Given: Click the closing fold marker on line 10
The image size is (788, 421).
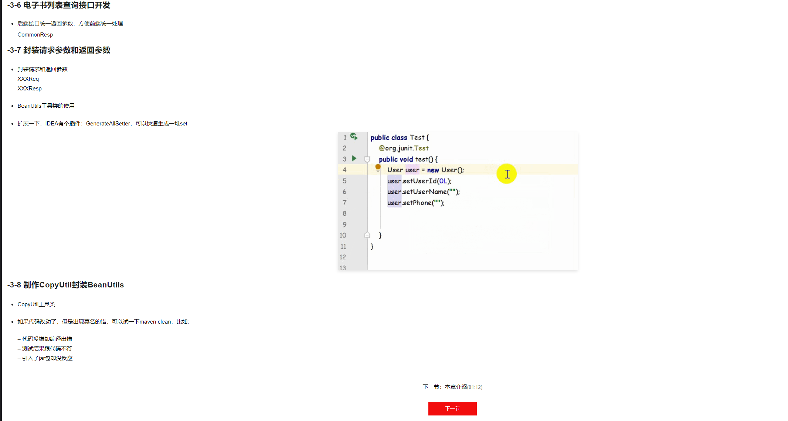Looking at the screenshot, I should [x=367, y=235].
